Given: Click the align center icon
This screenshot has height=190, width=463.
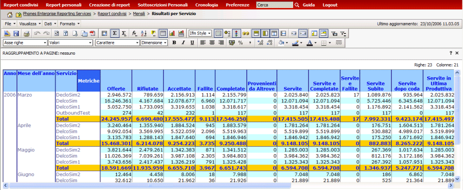Looking at the screenshot, I should 211,42.
